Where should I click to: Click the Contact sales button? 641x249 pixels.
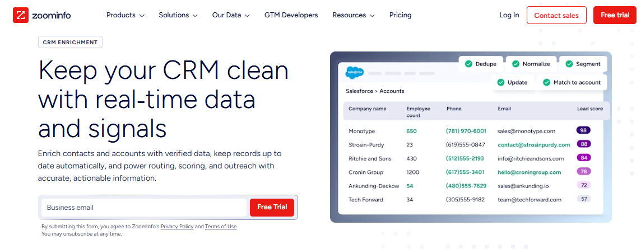point(556,15)
